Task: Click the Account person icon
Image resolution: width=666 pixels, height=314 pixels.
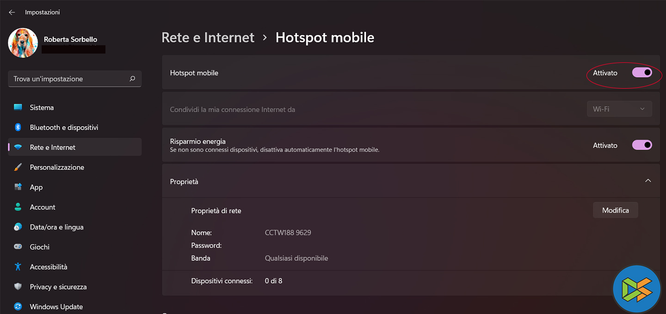Action: coord(18,207)
